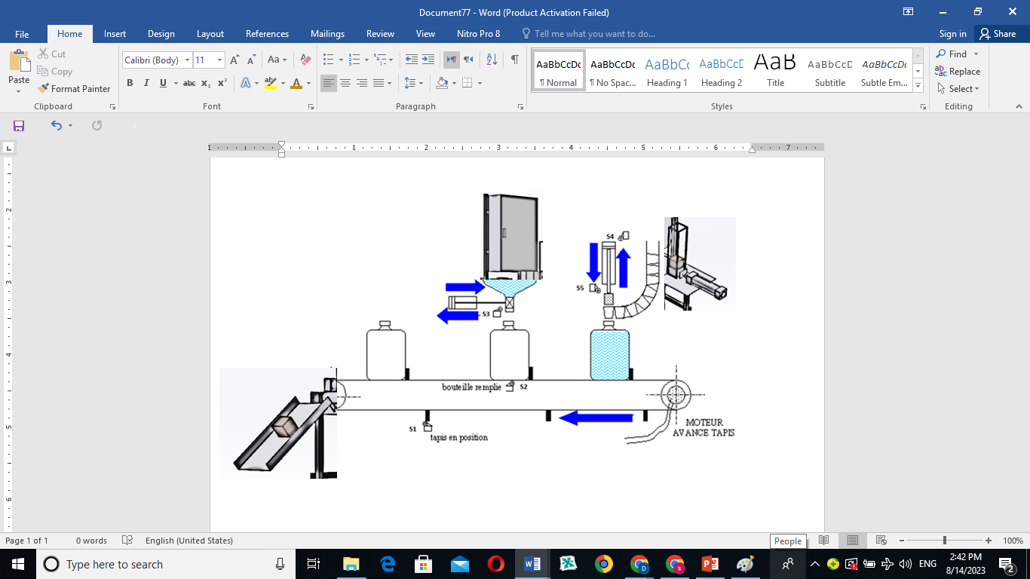
Task: Expand the Styles gallery more arrow
Action: [x=918, y=86]
